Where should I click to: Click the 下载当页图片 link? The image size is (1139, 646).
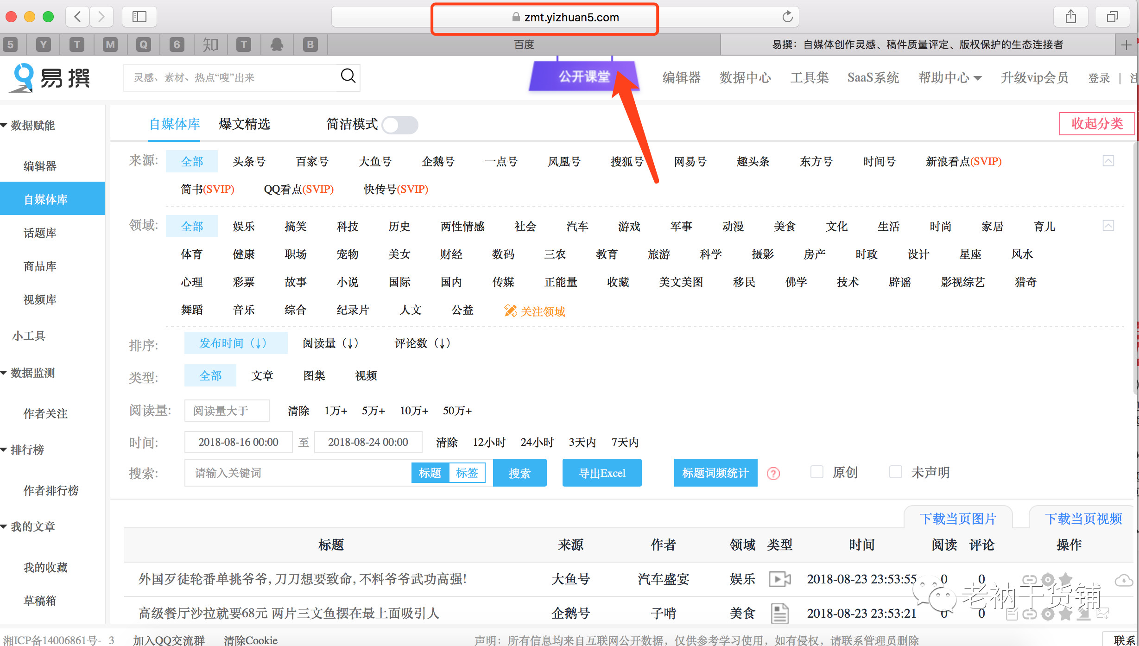point(958,519)
